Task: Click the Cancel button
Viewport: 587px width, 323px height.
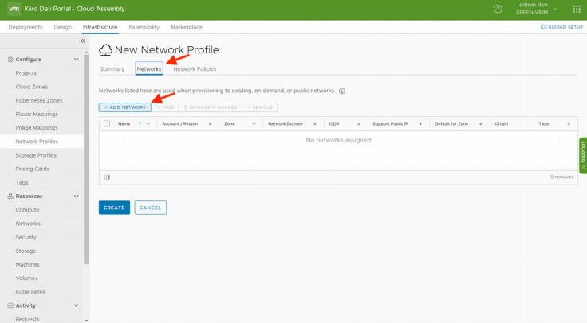Action: pos(151,208)
